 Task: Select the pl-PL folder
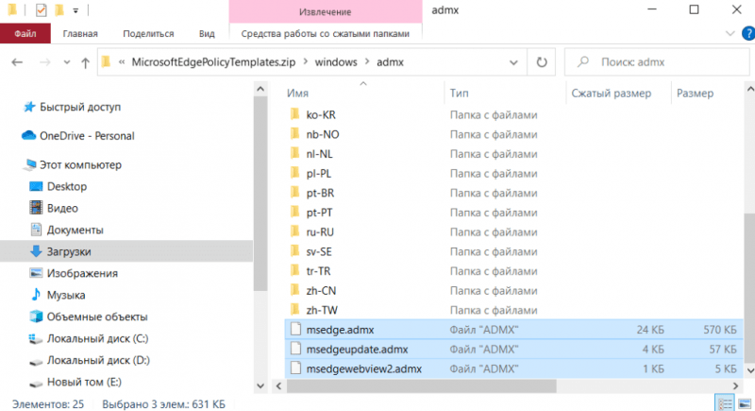[318, 174]
